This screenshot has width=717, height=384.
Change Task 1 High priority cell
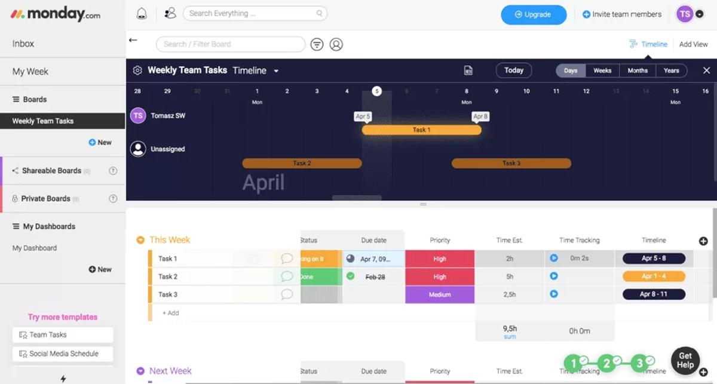440,259
